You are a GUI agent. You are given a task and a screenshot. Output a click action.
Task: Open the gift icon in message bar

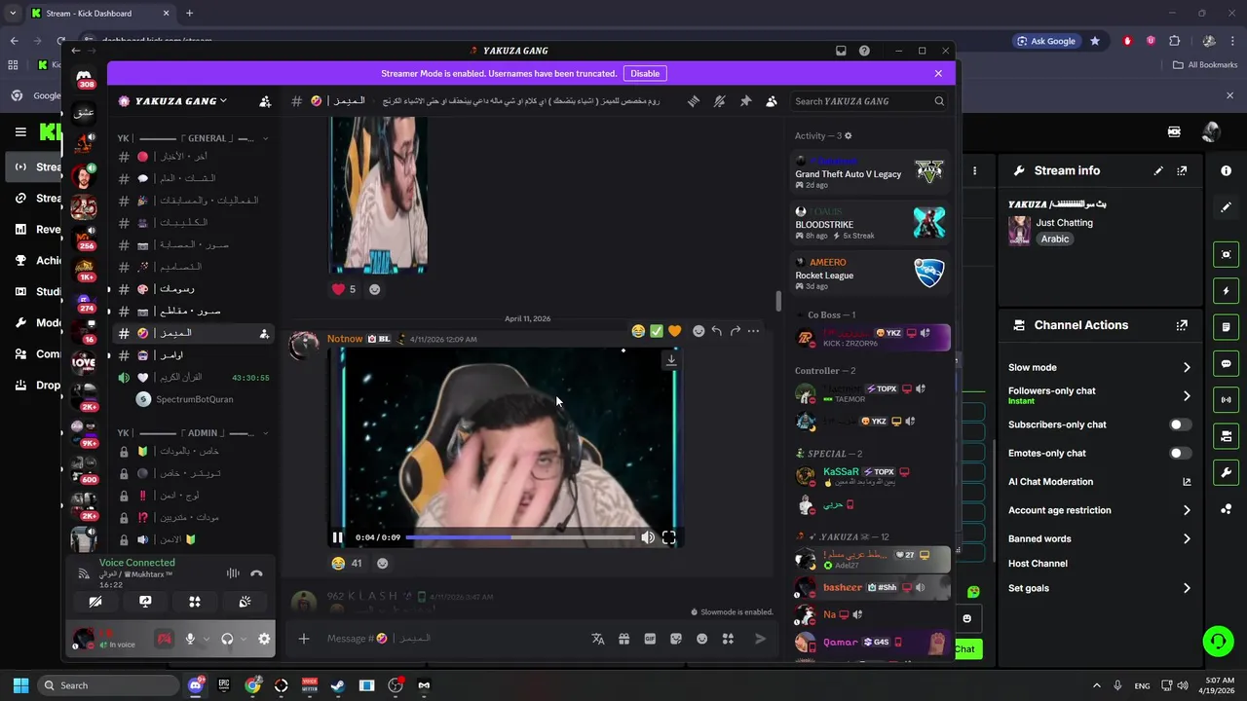pyautogui.click(x=624, y=639)
